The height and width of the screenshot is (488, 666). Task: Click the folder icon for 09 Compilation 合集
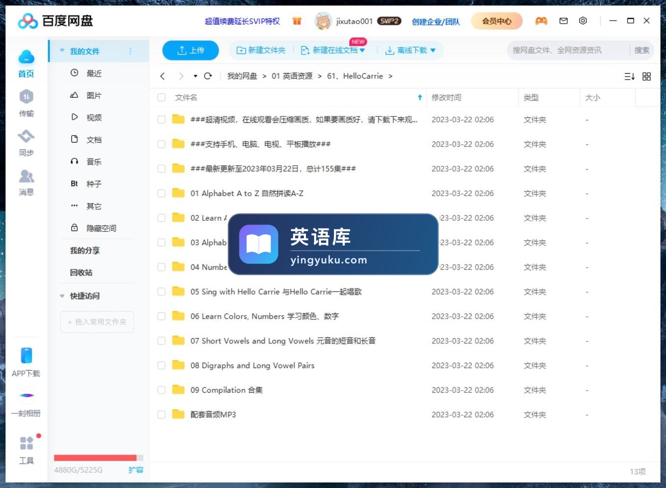[x=178, y=390]
